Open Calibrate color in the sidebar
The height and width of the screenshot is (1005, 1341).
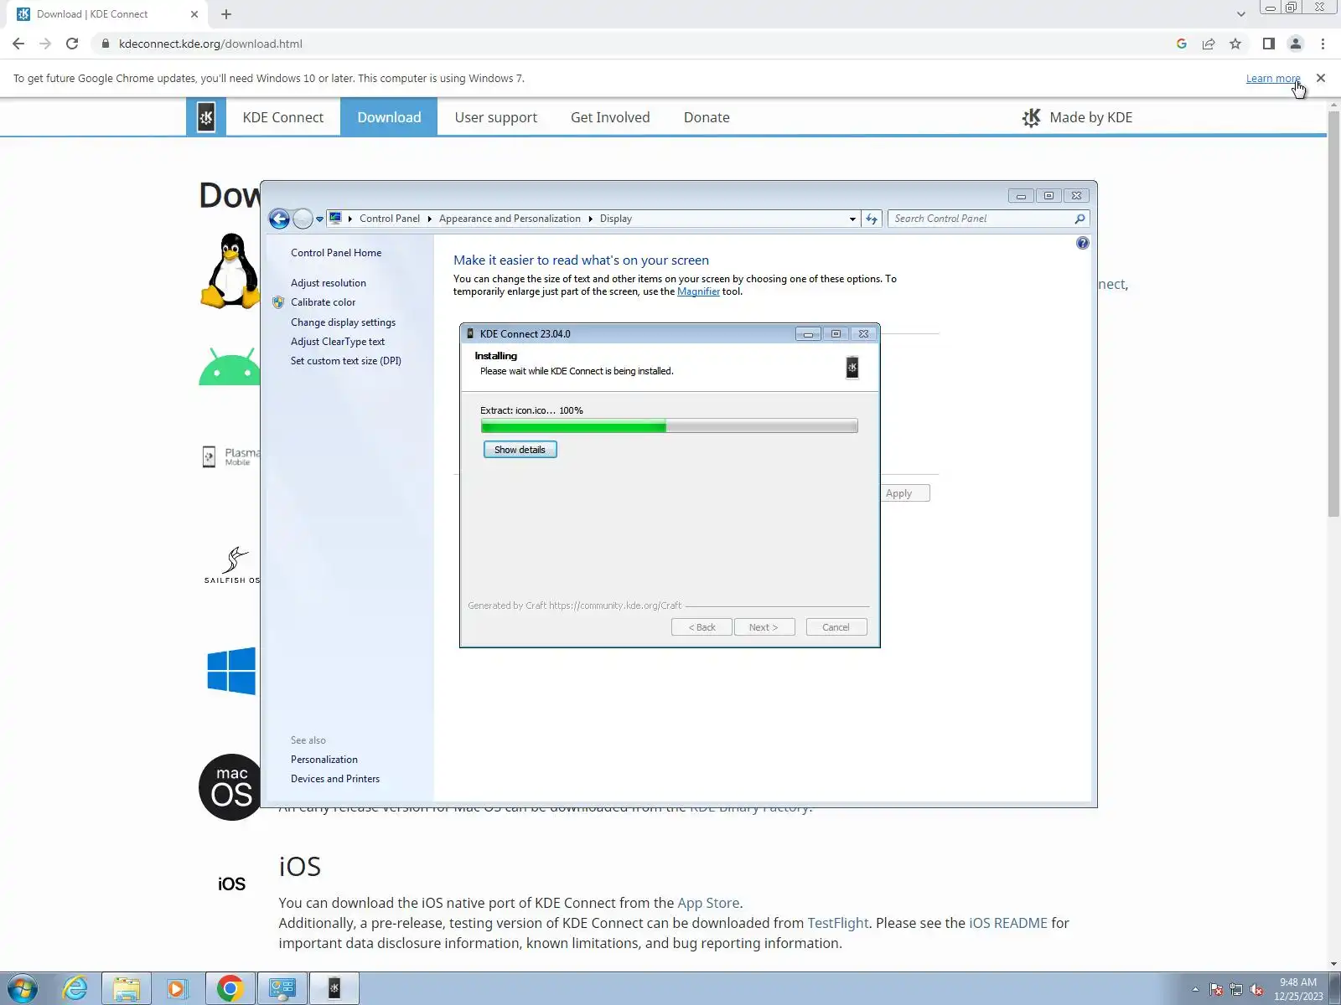(x=324, y=302)
